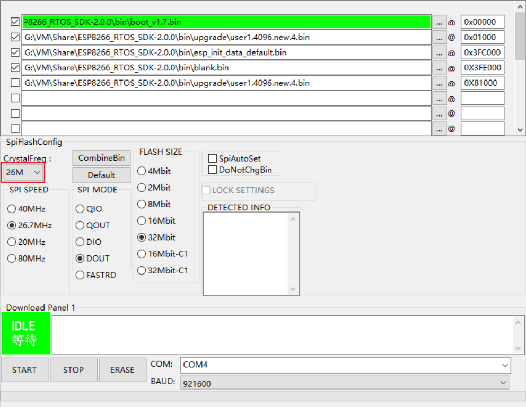526x407 pixels.
Task: Click the Default button
Action: click(x=101, y=175)
